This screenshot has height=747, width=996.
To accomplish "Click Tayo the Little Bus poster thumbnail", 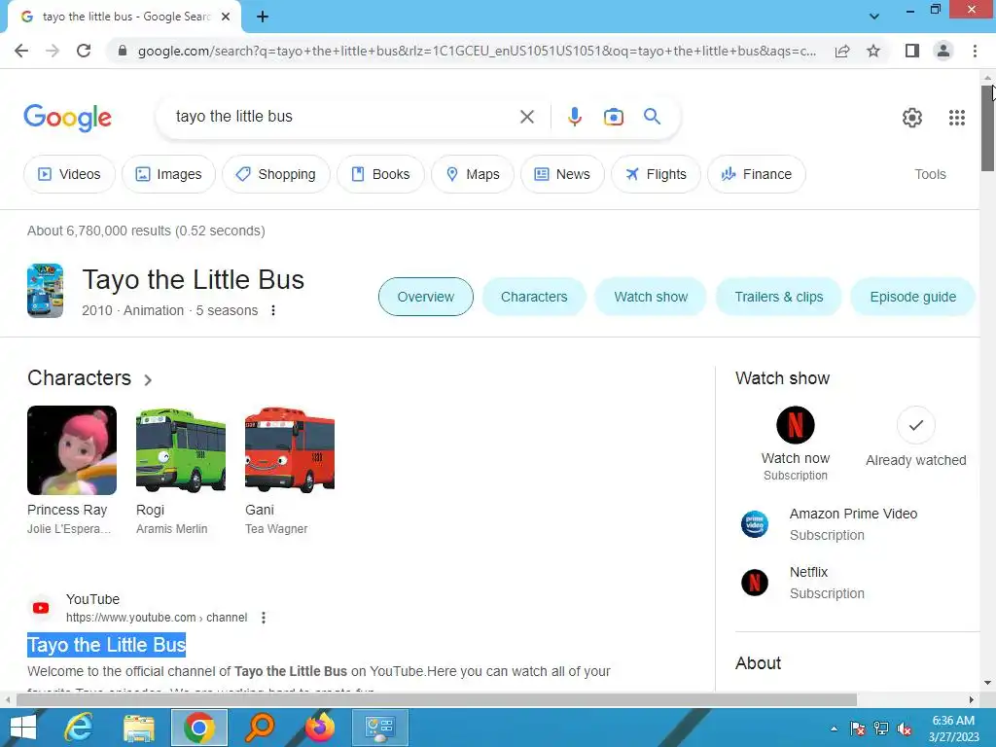I will point(45,290).
